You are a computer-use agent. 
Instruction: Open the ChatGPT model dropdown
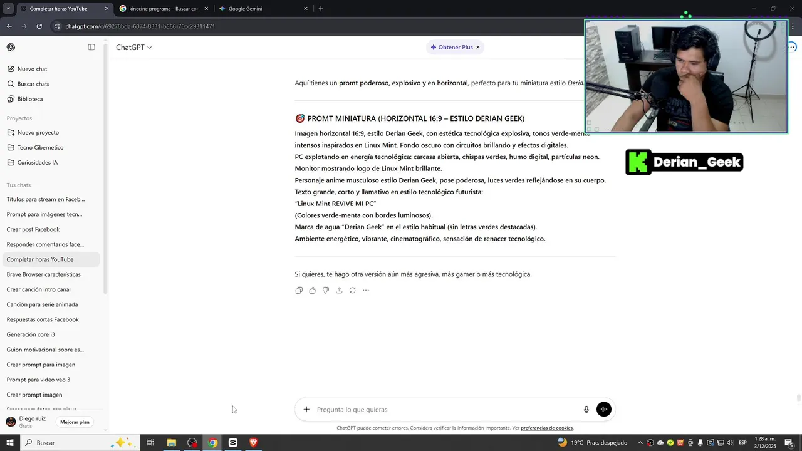click(x=133, y=48)
